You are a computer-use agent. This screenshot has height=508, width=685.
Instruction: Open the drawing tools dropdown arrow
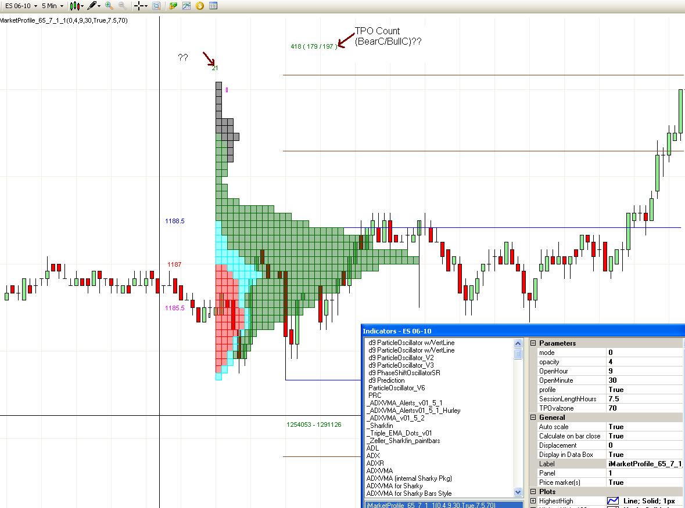[99, 6]
